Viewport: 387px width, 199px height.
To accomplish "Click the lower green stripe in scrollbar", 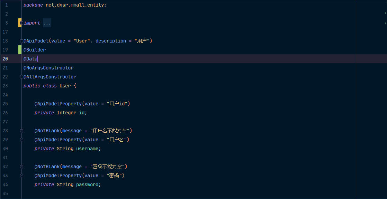I will [385, 22].
